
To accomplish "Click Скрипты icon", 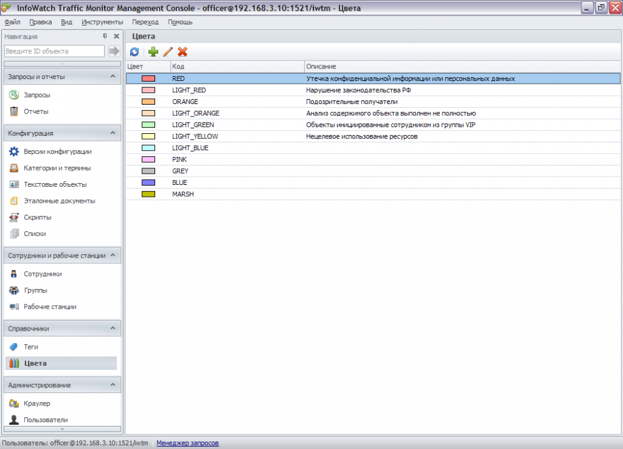I will [14, 217].
